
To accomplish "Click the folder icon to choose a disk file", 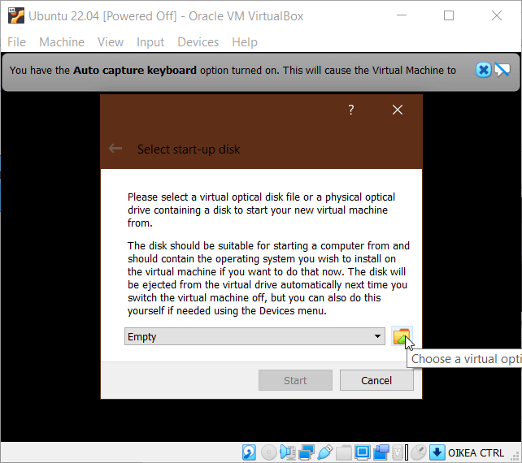I will click(402, 336).
